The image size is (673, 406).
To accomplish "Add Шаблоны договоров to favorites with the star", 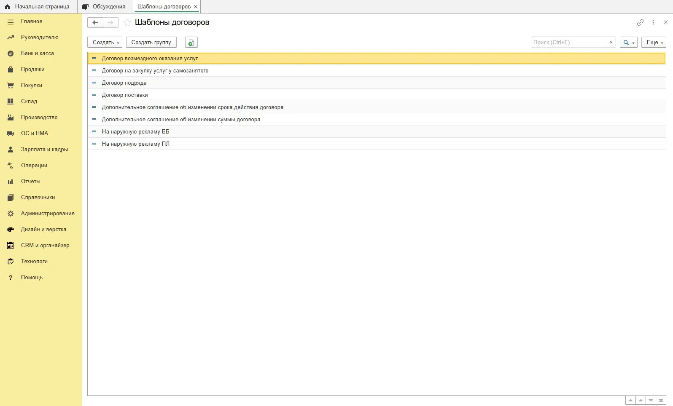I will tap(127, 22).
